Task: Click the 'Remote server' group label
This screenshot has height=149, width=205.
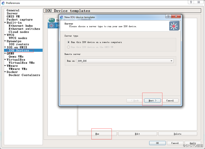Action: tap(72, 54)
